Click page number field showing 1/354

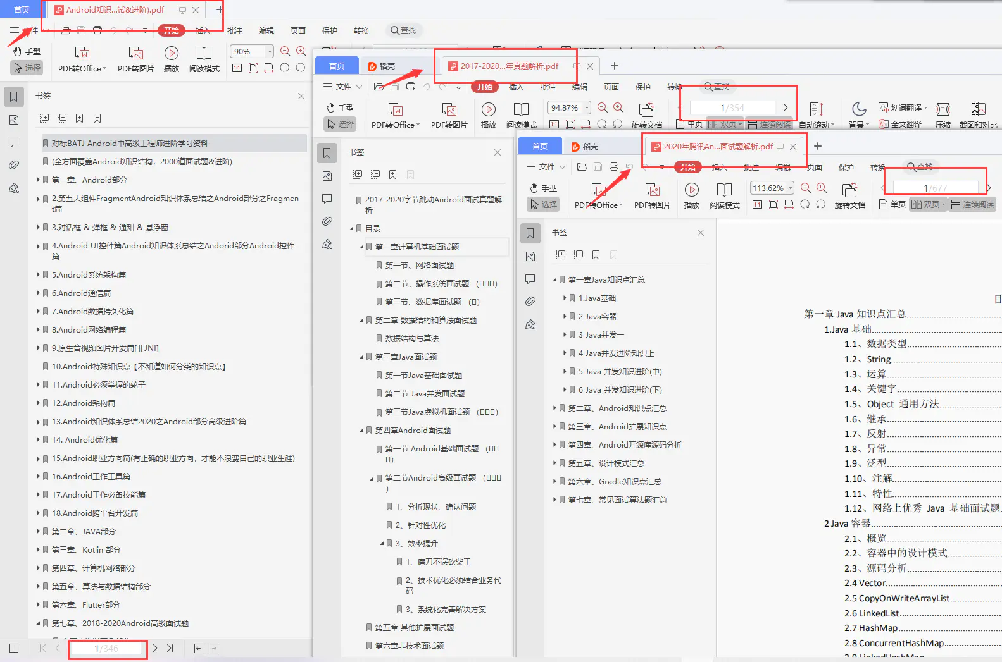(732, 107)
